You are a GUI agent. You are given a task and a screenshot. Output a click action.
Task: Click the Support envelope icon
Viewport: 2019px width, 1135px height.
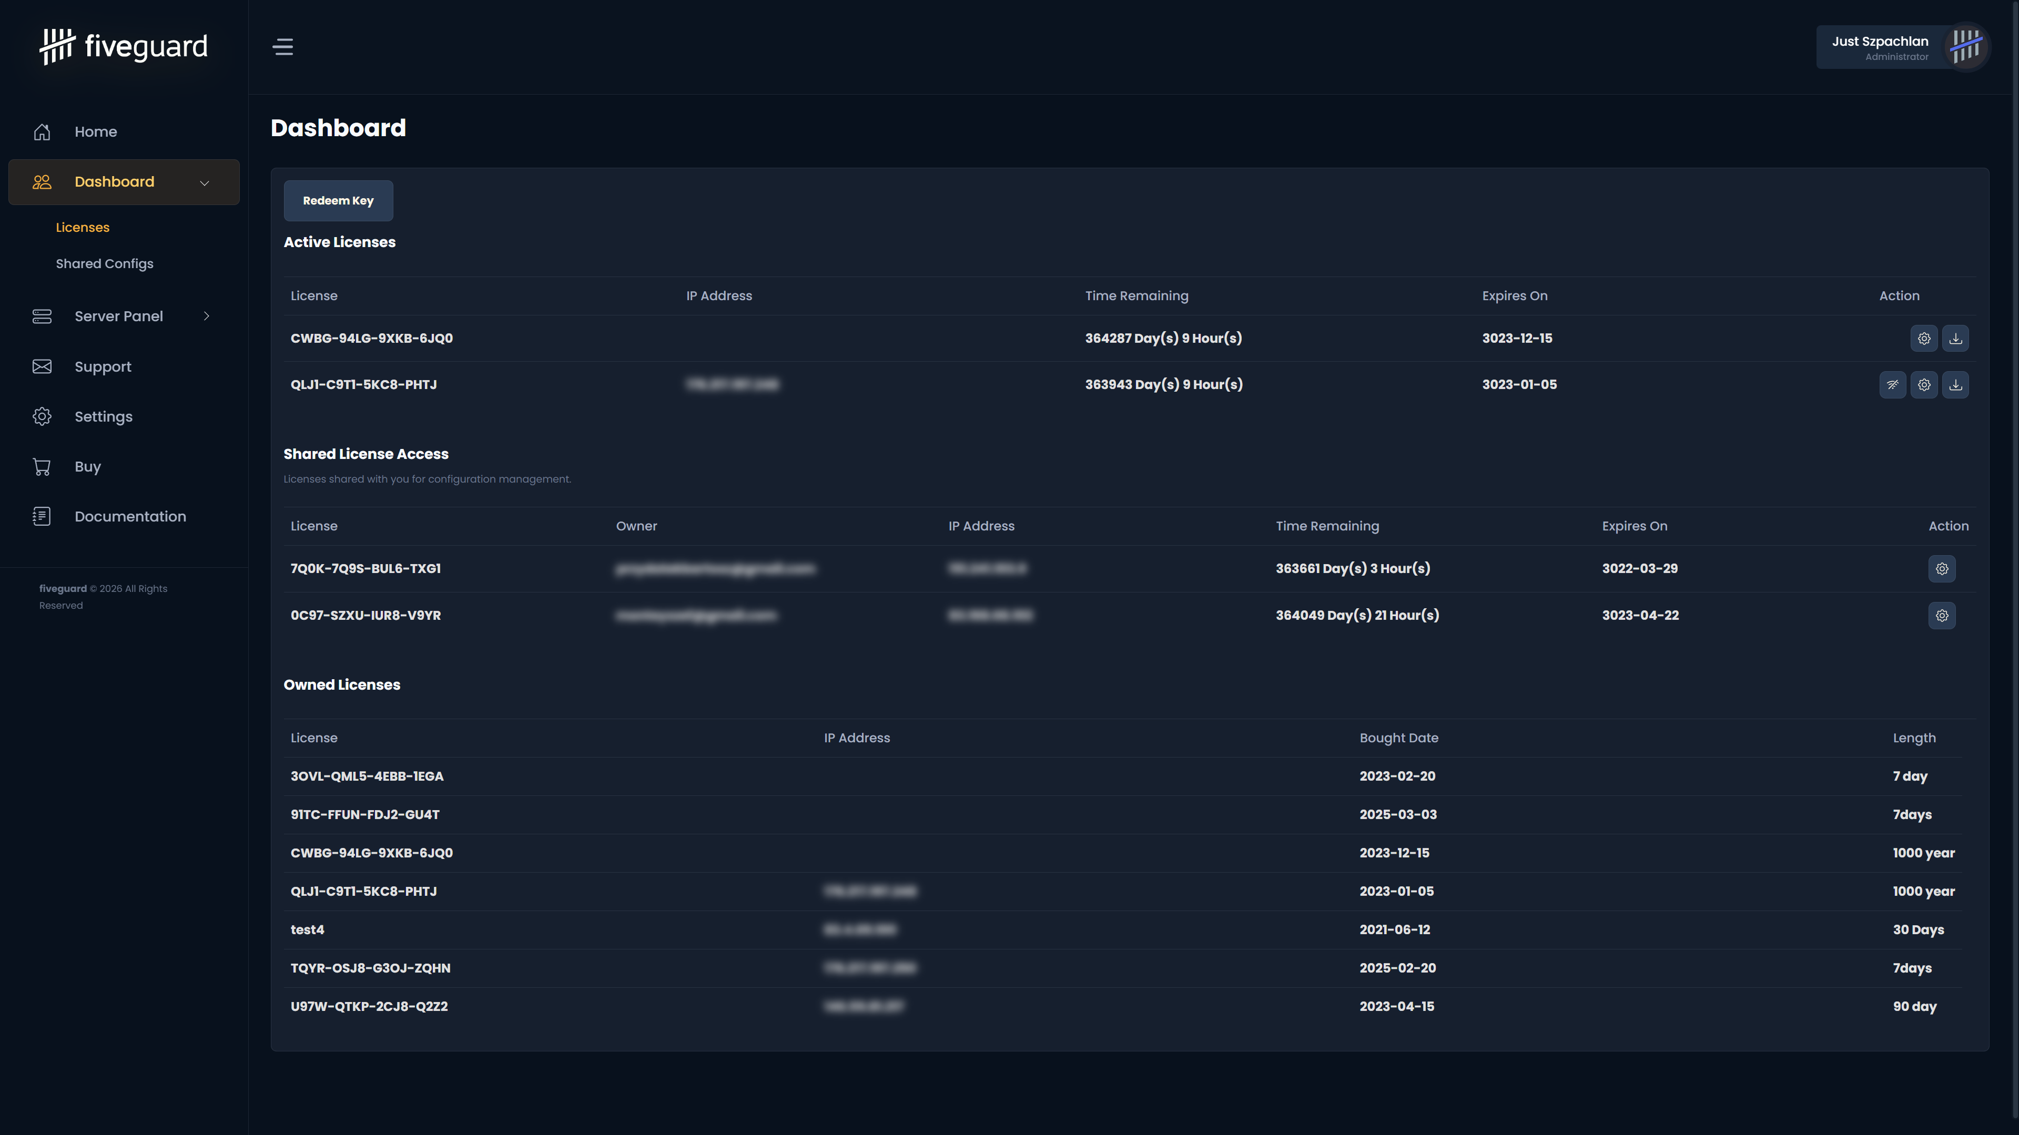tap(42, 366)
